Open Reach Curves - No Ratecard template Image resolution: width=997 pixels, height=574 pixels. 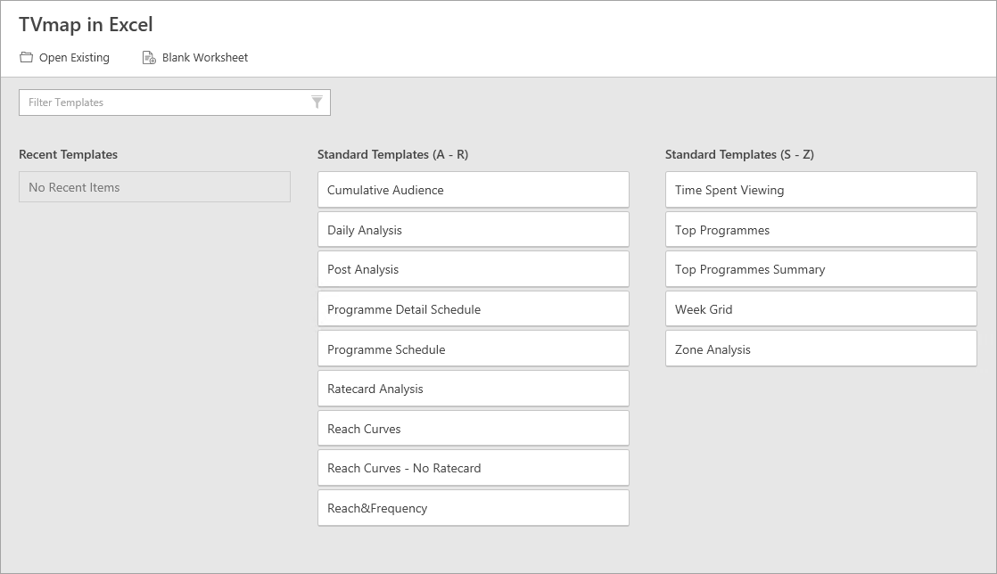(x=473, y=468)
